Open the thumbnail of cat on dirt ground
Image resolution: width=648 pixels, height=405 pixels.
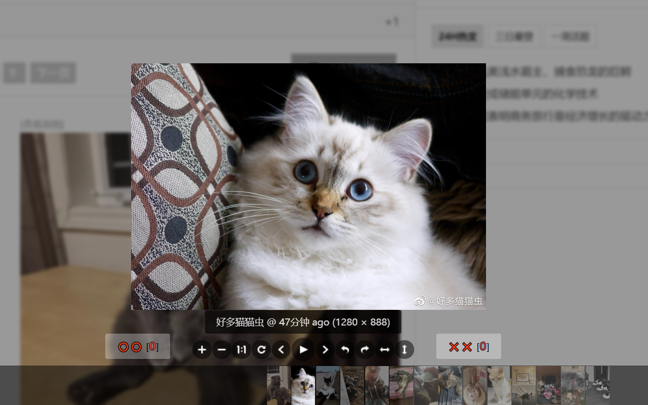tap(352, 385)
